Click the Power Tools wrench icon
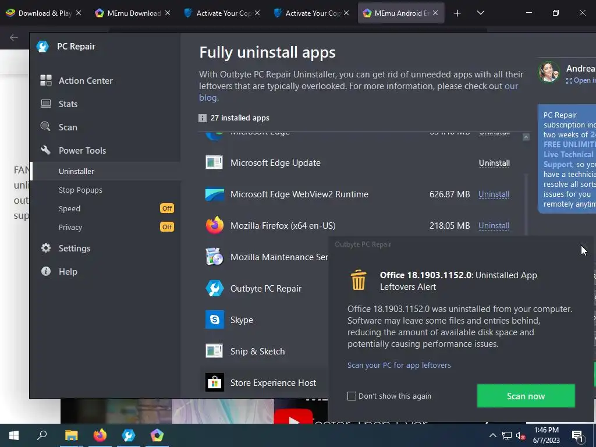The width and height of the screenshot is (596, 447). point(46,150)
